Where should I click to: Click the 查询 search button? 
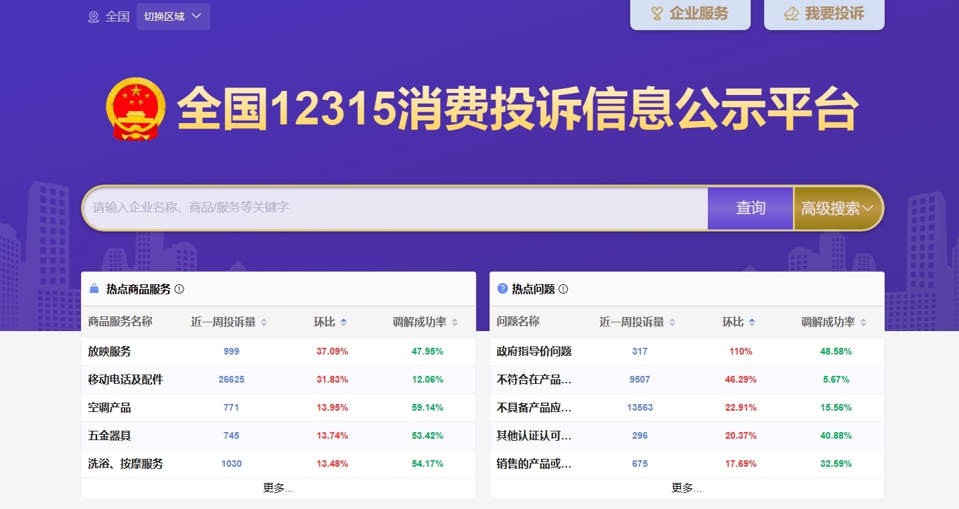751,208
